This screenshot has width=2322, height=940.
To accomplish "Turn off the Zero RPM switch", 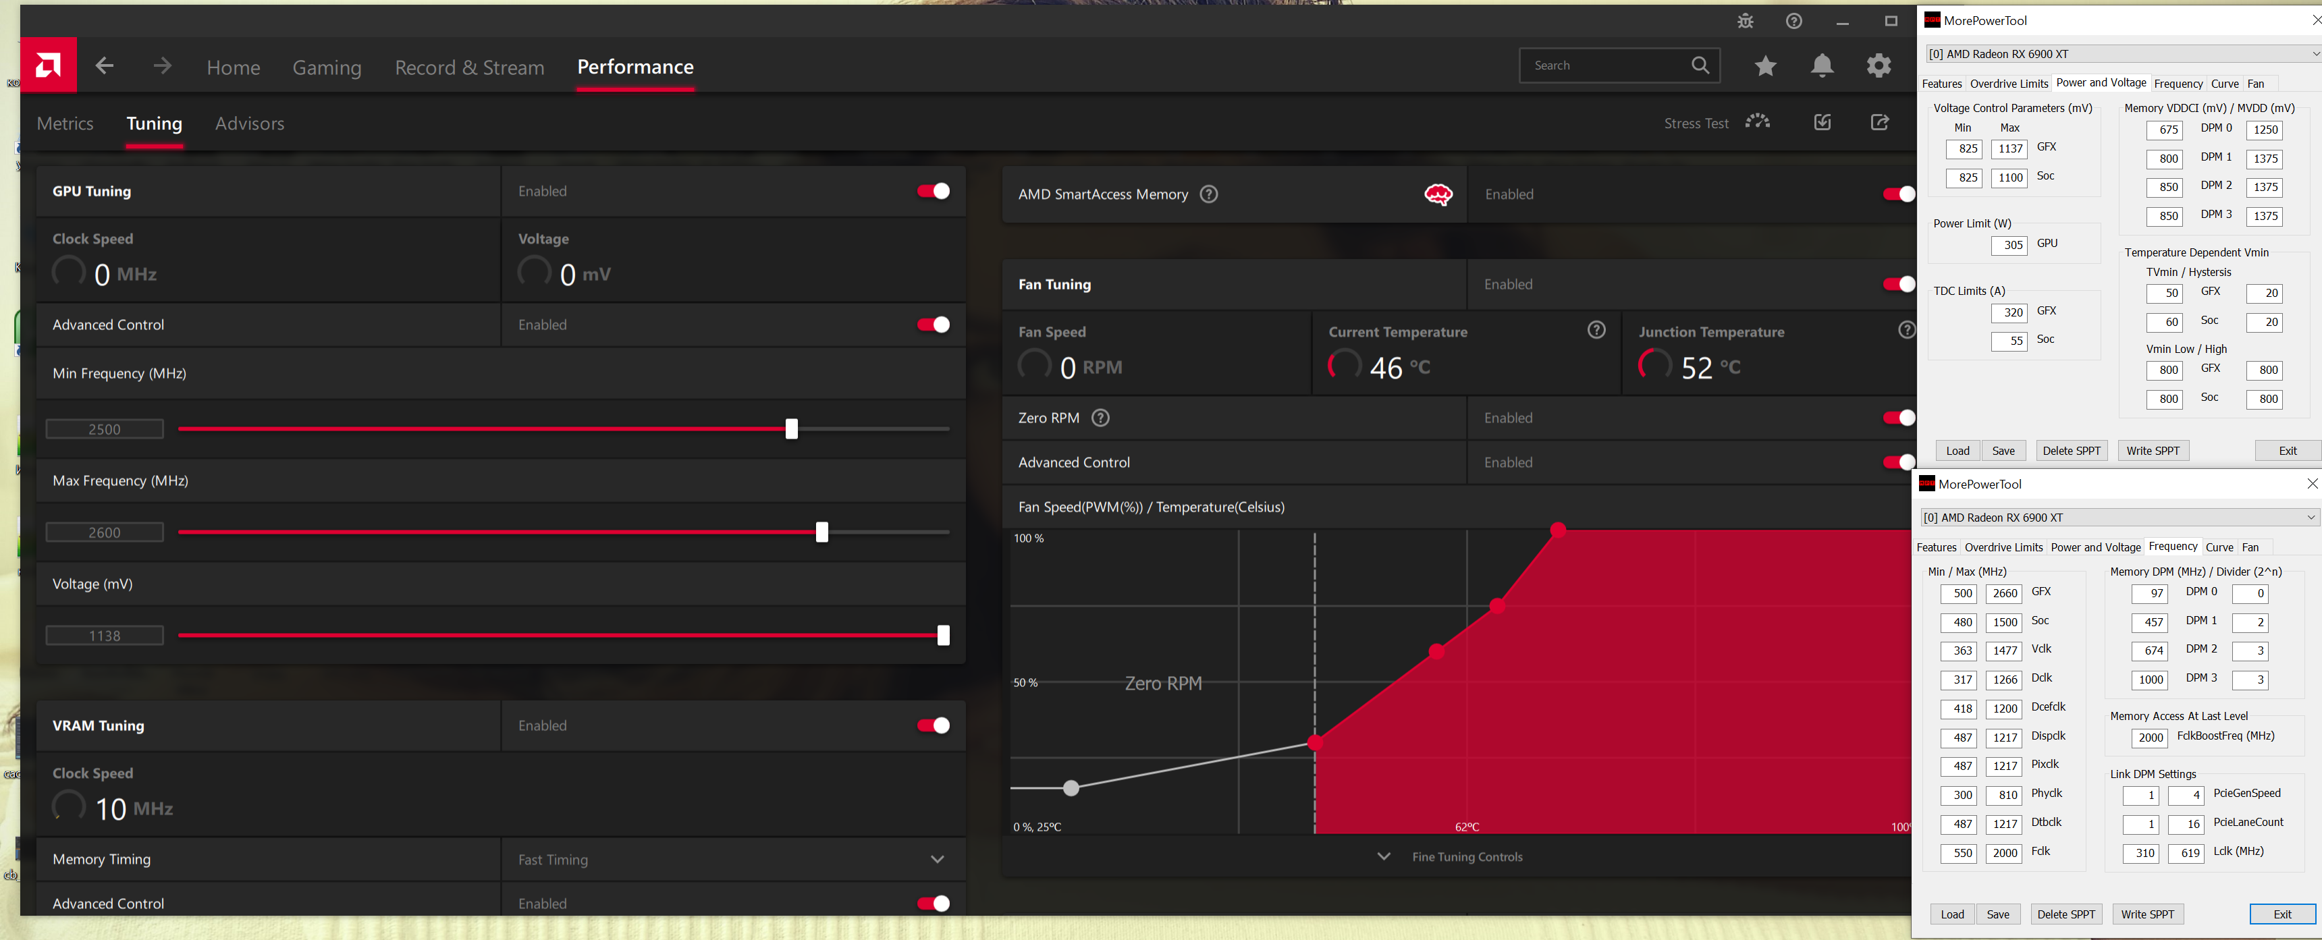I will pos(1898,417).
